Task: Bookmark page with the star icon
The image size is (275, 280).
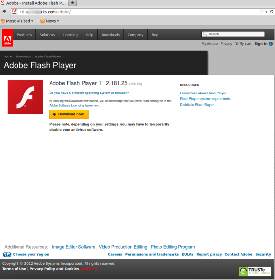Action: pyautogui.click(x=261, y=12)
